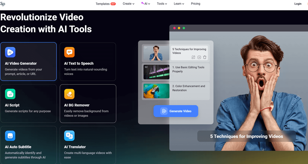Click the Login link
The height and width of the screenshot is (164, 308).
298,4
